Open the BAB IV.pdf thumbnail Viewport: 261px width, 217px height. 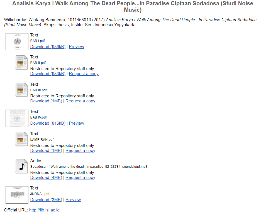point(17,118)
